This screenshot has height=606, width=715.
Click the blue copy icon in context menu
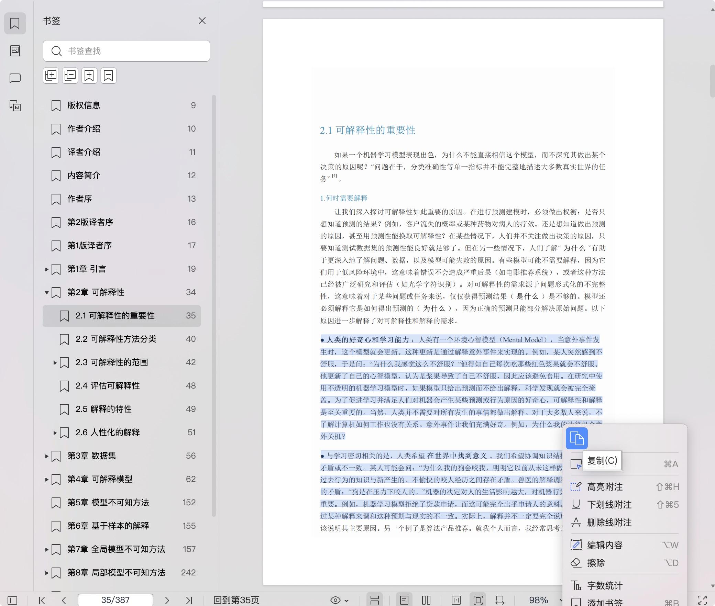(x=576, y=438)
